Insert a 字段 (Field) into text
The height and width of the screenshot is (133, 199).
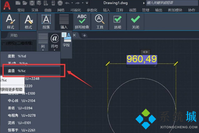coord(67,40)
